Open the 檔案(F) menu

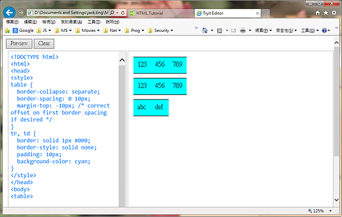(12, 22)
